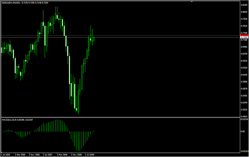Image resolution: width=249 pixels, height=157 pixels.
Task: Click the white current price label 0.7264
Action: click(244, 37)
